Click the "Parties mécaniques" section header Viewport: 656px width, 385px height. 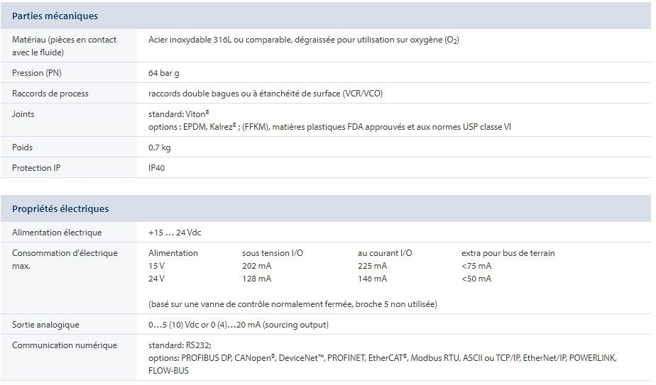55,16
